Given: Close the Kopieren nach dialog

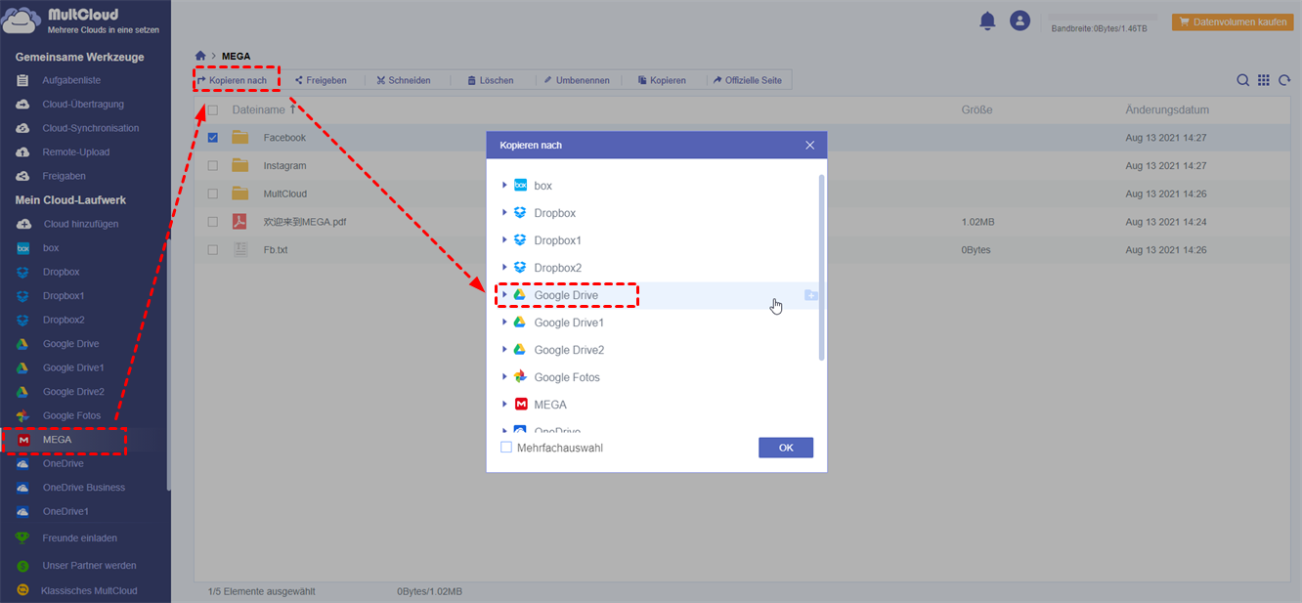Looking at the screenshot, I should (809, 145).
